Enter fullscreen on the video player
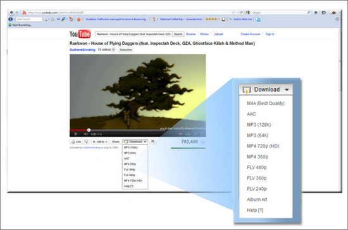 tap(202, 134)
